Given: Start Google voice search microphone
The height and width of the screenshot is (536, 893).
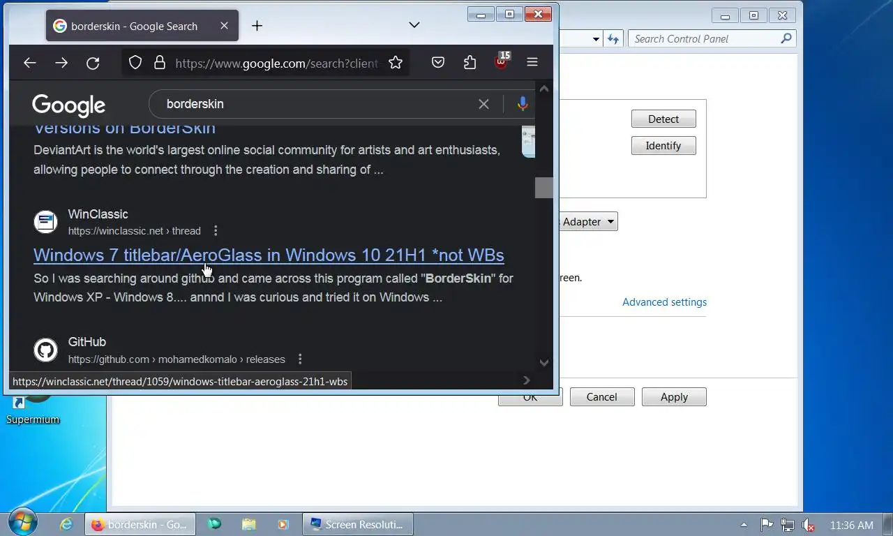Looking at the screenshot, I should click(523, 104).
